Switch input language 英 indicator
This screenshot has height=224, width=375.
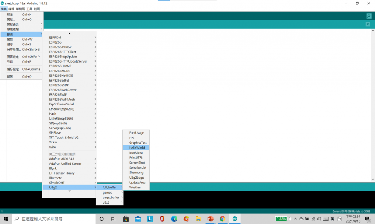(332, 219)
